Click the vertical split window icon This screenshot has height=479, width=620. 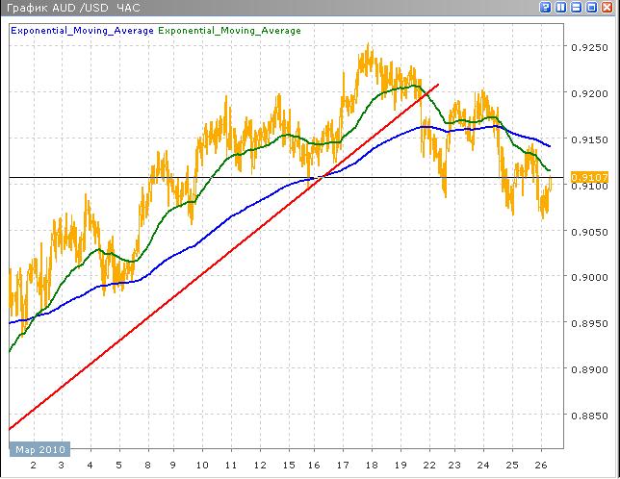[x=561, y=8]
